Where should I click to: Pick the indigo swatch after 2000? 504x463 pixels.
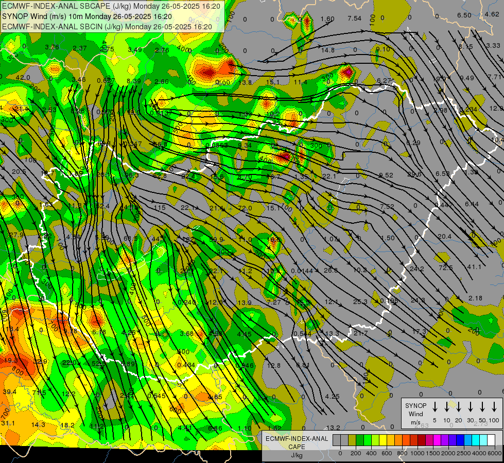pos(452,440)
